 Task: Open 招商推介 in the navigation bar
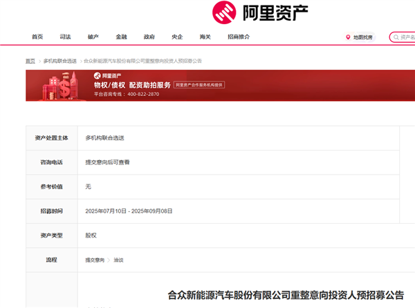[239, 37]
